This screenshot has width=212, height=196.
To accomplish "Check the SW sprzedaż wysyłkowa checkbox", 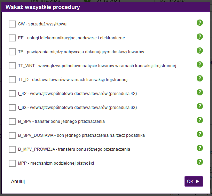I will tap(12, 24).
